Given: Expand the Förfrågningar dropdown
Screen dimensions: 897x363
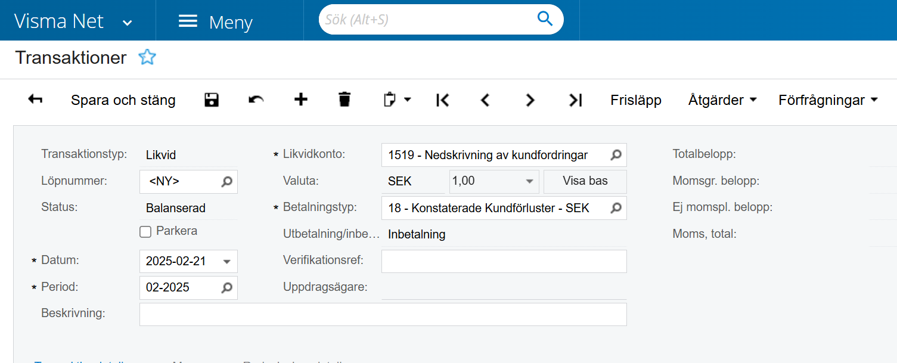Looking at the screenshot, I should [x=828, y=100].
